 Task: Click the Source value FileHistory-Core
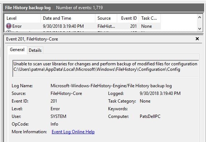tap(66, 93)
